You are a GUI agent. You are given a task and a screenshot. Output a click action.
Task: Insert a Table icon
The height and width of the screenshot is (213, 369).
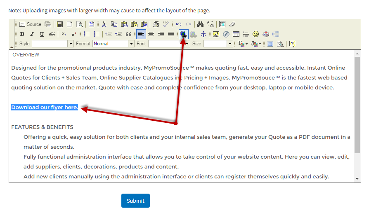[x=236, y=34]
